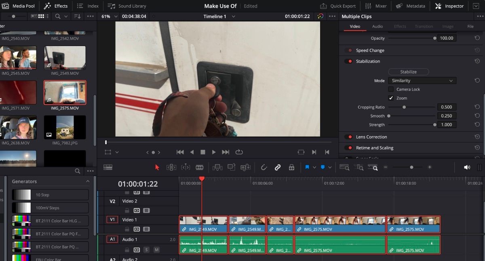Open the marker color dropdown arrow
The image size is (485, 261).
pos(330,167)
